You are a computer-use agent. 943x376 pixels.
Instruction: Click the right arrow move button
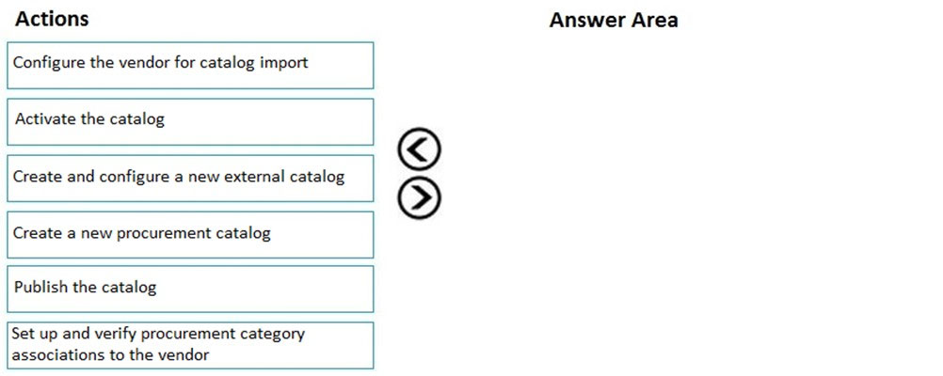(x=419, y=197)
